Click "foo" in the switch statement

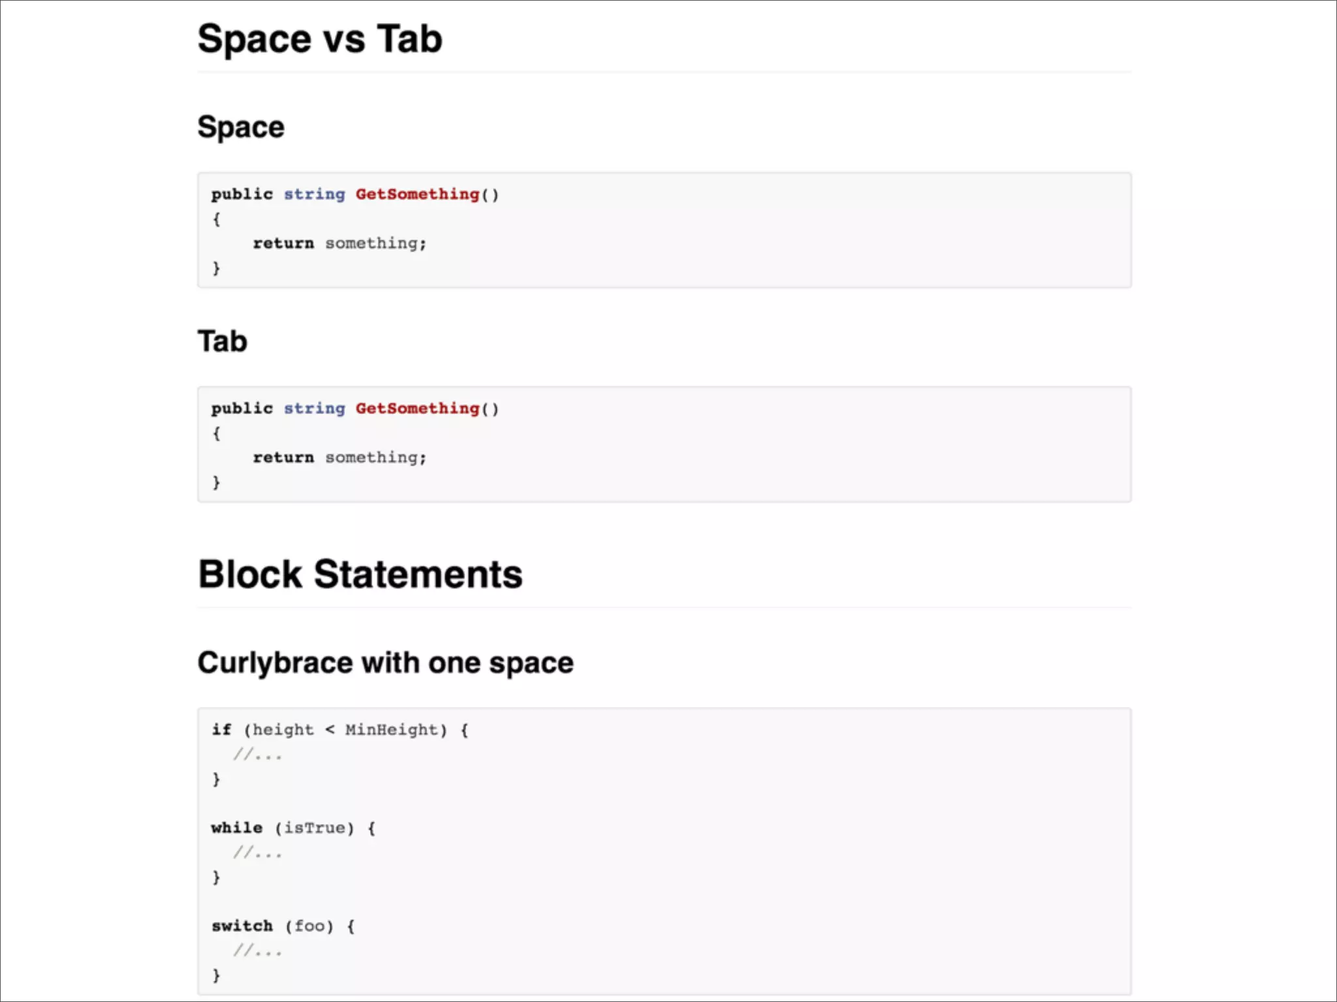click(x=309, y=926)
